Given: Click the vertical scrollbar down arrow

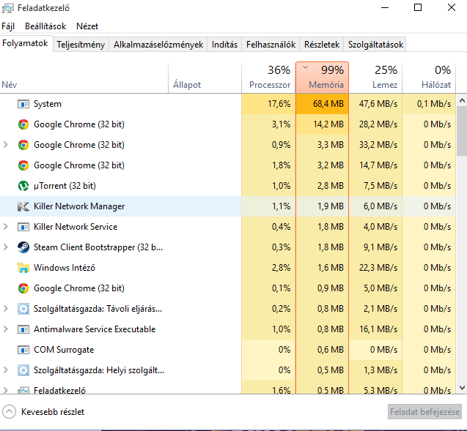Looking at the screenshot, I should (462, 387).
